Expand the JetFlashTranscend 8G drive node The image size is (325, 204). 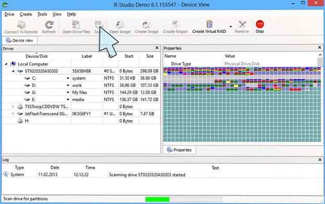[x=13, y=113]
